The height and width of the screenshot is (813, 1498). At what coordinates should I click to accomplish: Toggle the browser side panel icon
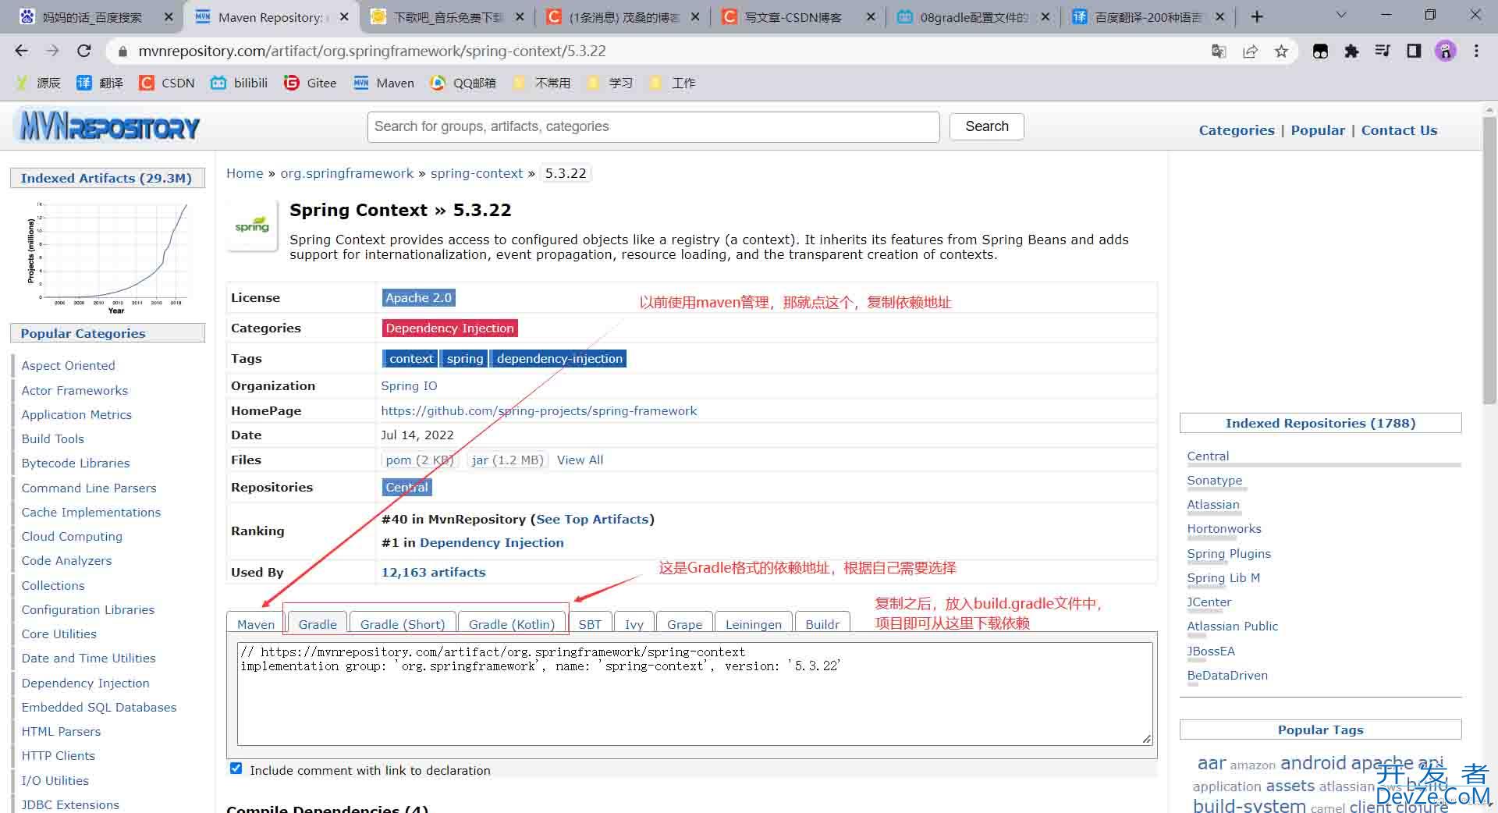click(x=1414, y=51)
